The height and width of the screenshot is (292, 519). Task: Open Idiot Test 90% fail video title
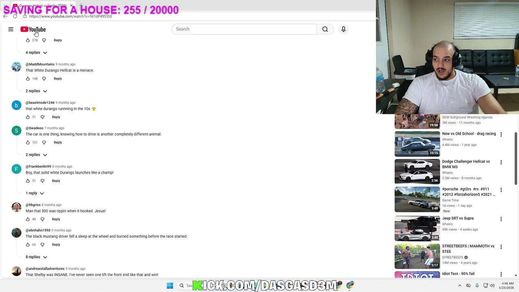tap(458, 274)
